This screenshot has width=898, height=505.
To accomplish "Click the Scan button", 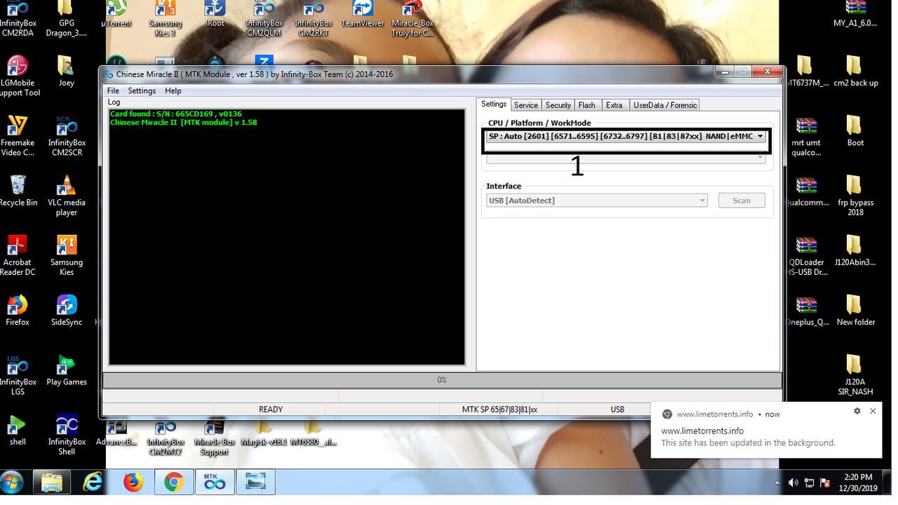I will click(x=742, y=201).
